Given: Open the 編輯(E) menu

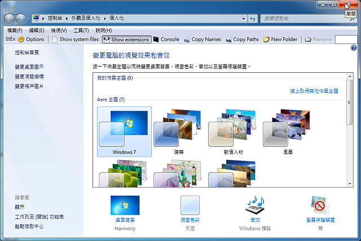Looking at the screenshot, I should point(37,30).
